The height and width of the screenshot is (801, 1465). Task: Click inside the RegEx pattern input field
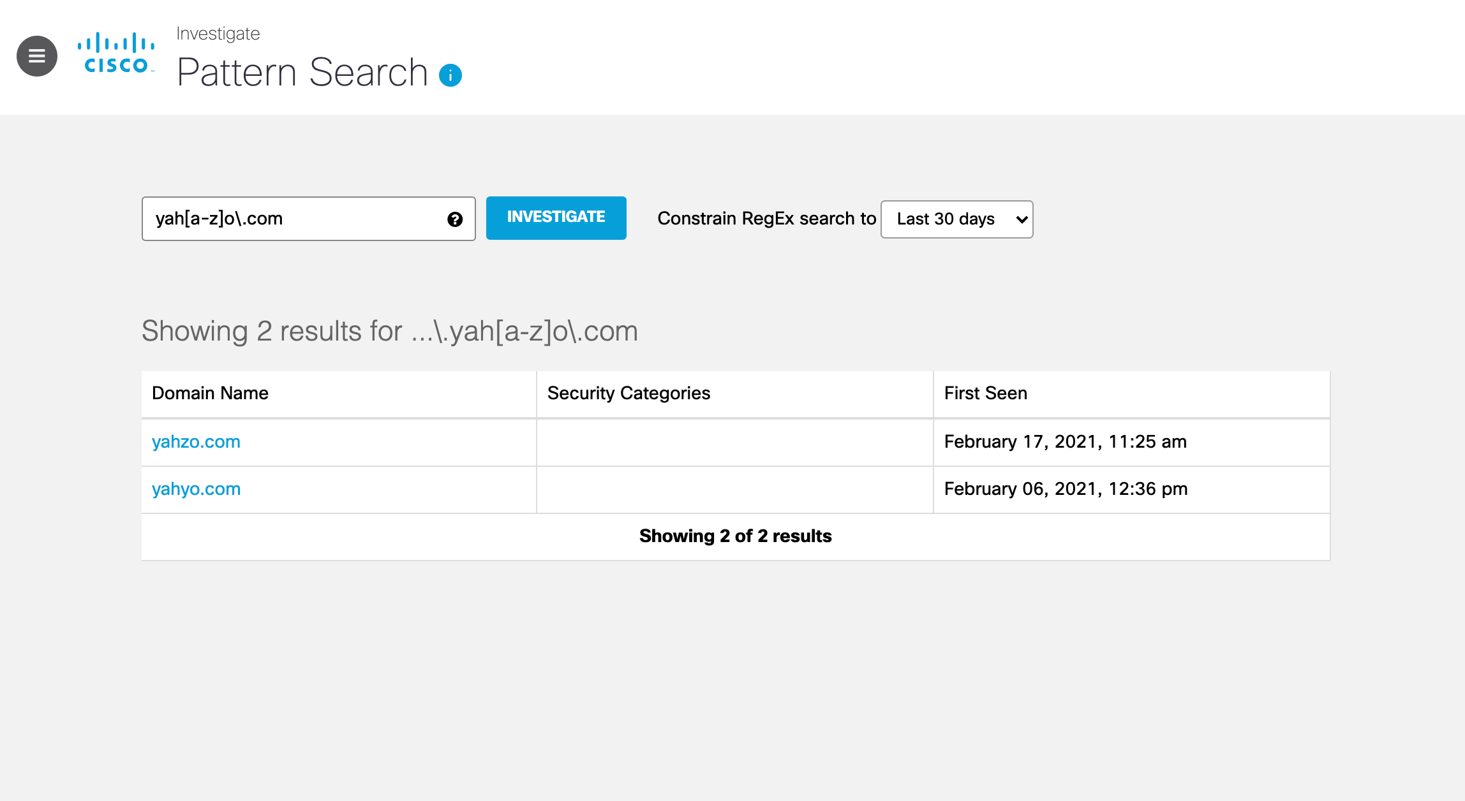tap(294, 219)
